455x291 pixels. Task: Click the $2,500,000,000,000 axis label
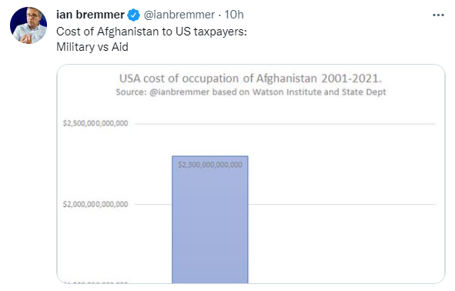[x=95, y=123]
